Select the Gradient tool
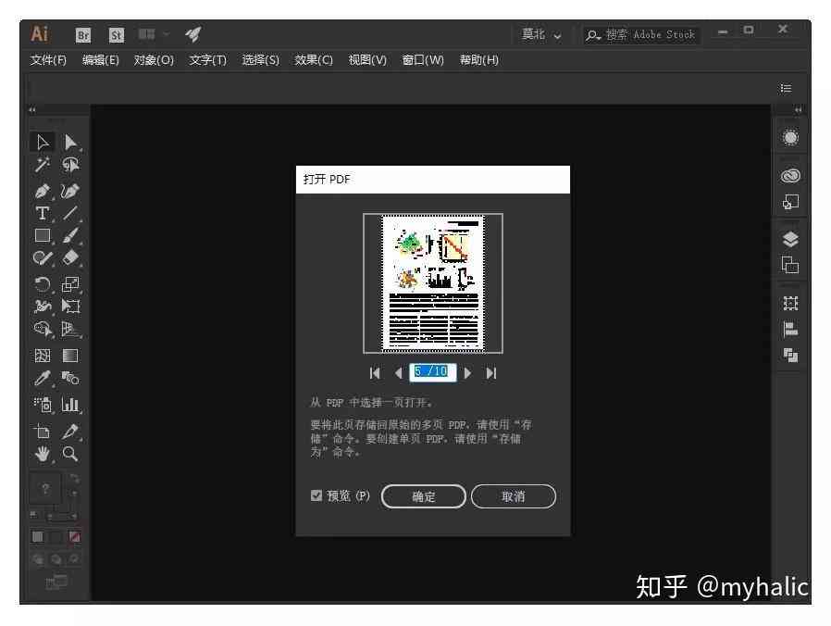Screen dimensions: 831x626 70,356
